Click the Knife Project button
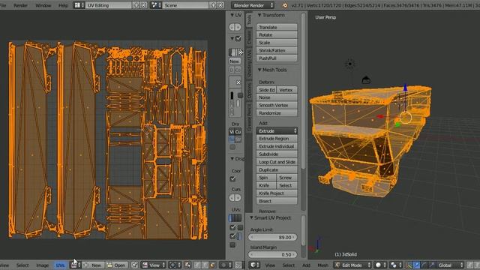 pos(277,193)
